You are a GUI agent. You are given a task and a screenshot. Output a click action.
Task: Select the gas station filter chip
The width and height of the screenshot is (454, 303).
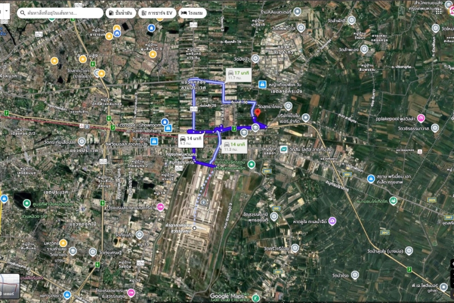click(121, 12)
